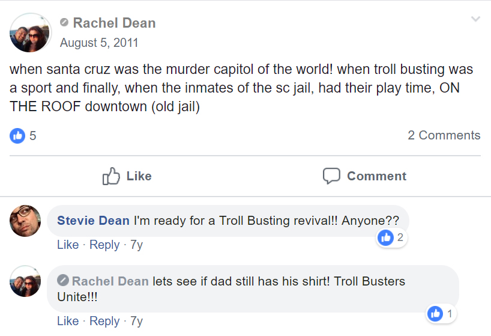
Task: Open the 2 Comments link
Action: point(444,135)
